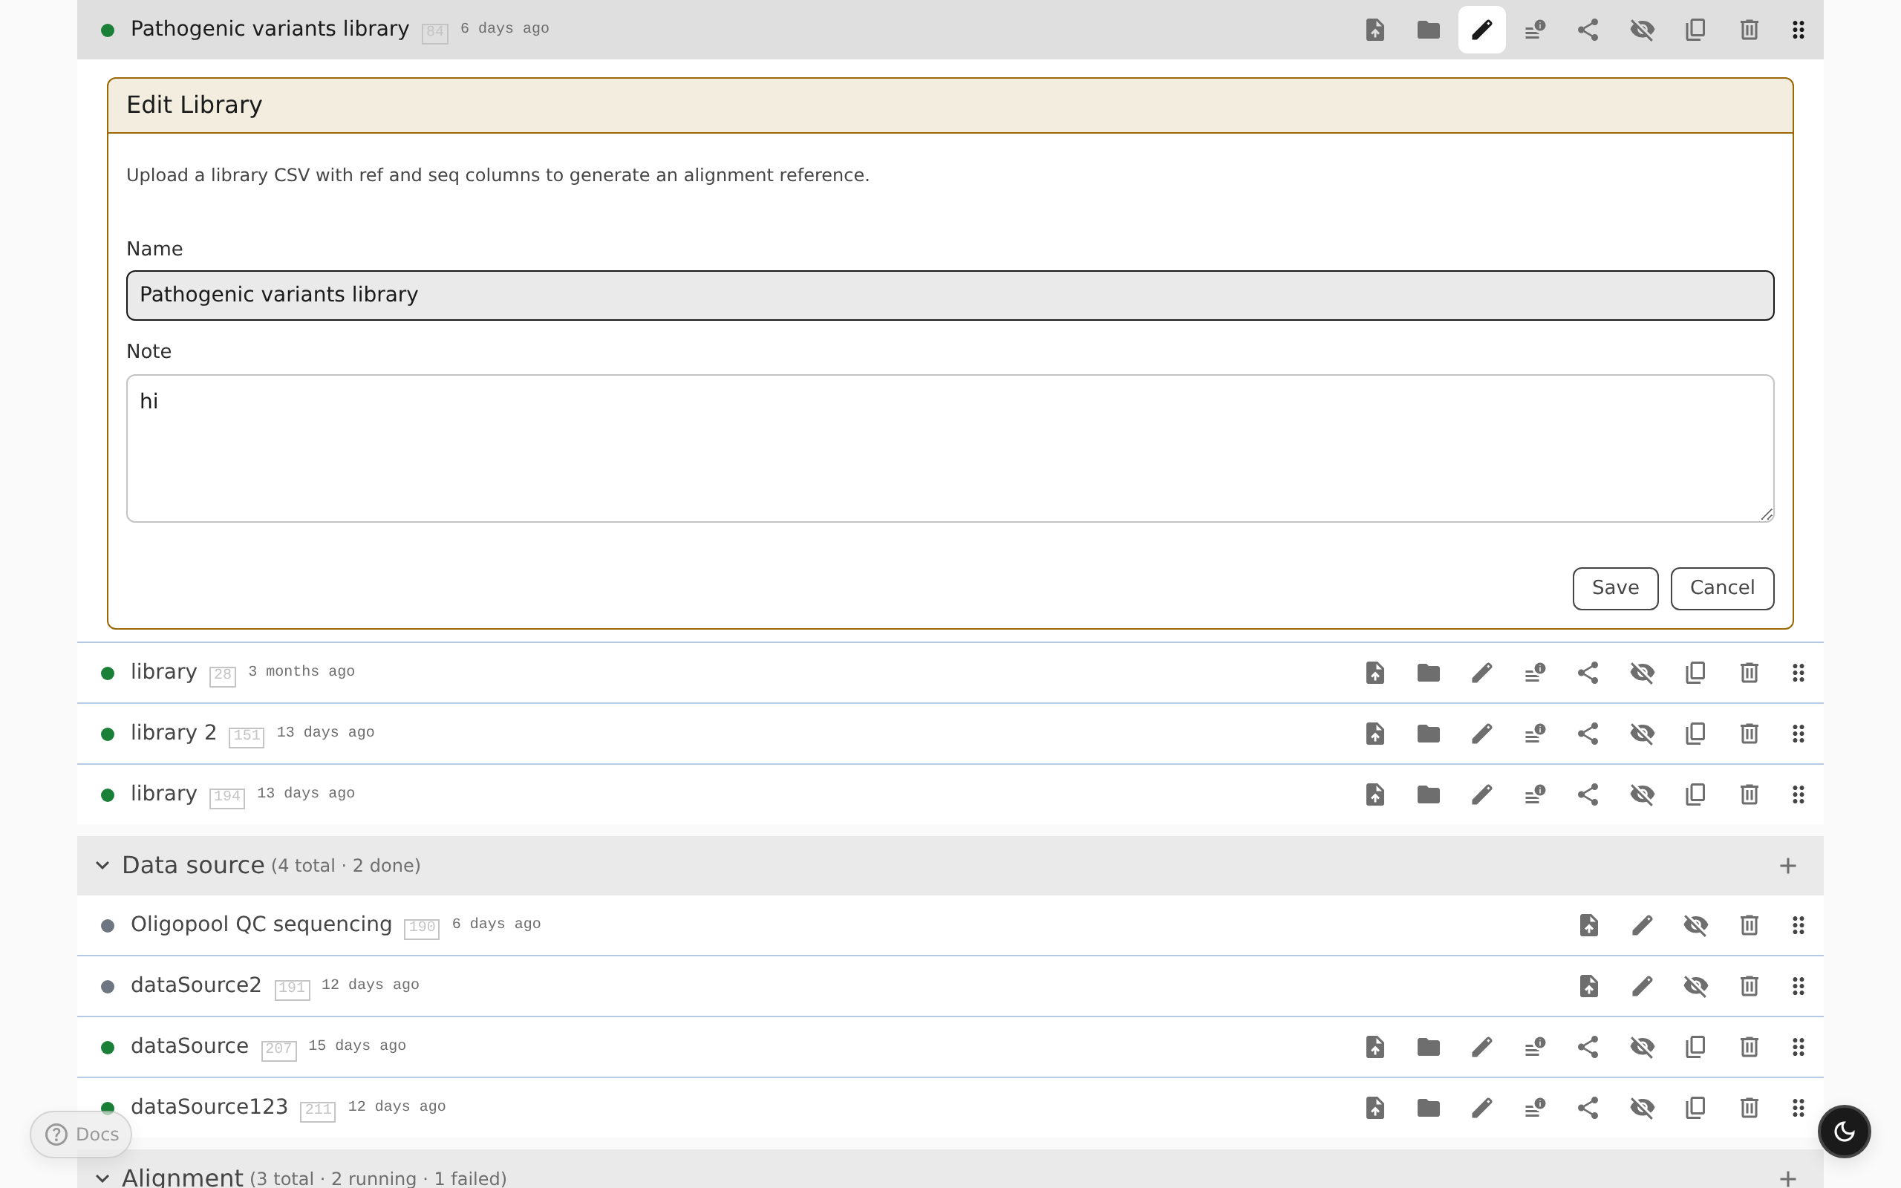Click the Name input field
Image resolution: width=1901 pixels, height=1188 pixels.
pyautogui.click(x=950, y=295)
